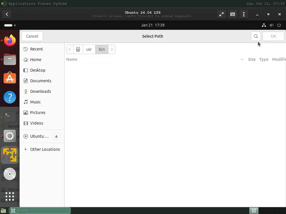Open guest clock Jan 21 17:39
Viewport: 286px width, 214px height.
pos(153,25)
